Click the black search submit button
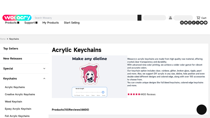This screenshot has height=118, width=210. 139,18
